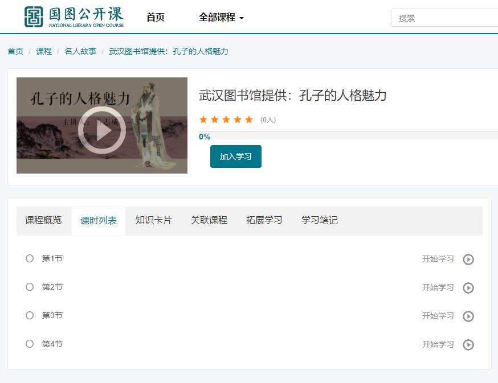Image resolution: width=498 pixels, height=383 pixels.
Task: Open the 第3节 lesson title
Action: tap(52, 315)
